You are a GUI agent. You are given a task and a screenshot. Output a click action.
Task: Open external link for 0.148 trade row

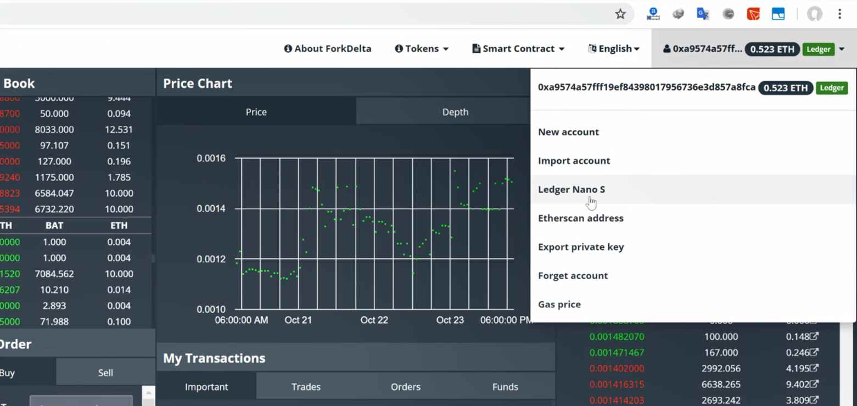pos(814,336)
